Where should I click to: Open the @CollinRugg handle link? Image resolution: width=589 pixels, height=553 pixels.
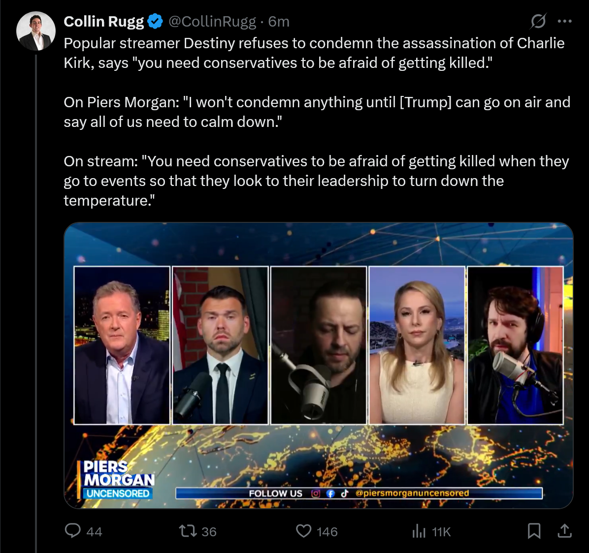212,22
